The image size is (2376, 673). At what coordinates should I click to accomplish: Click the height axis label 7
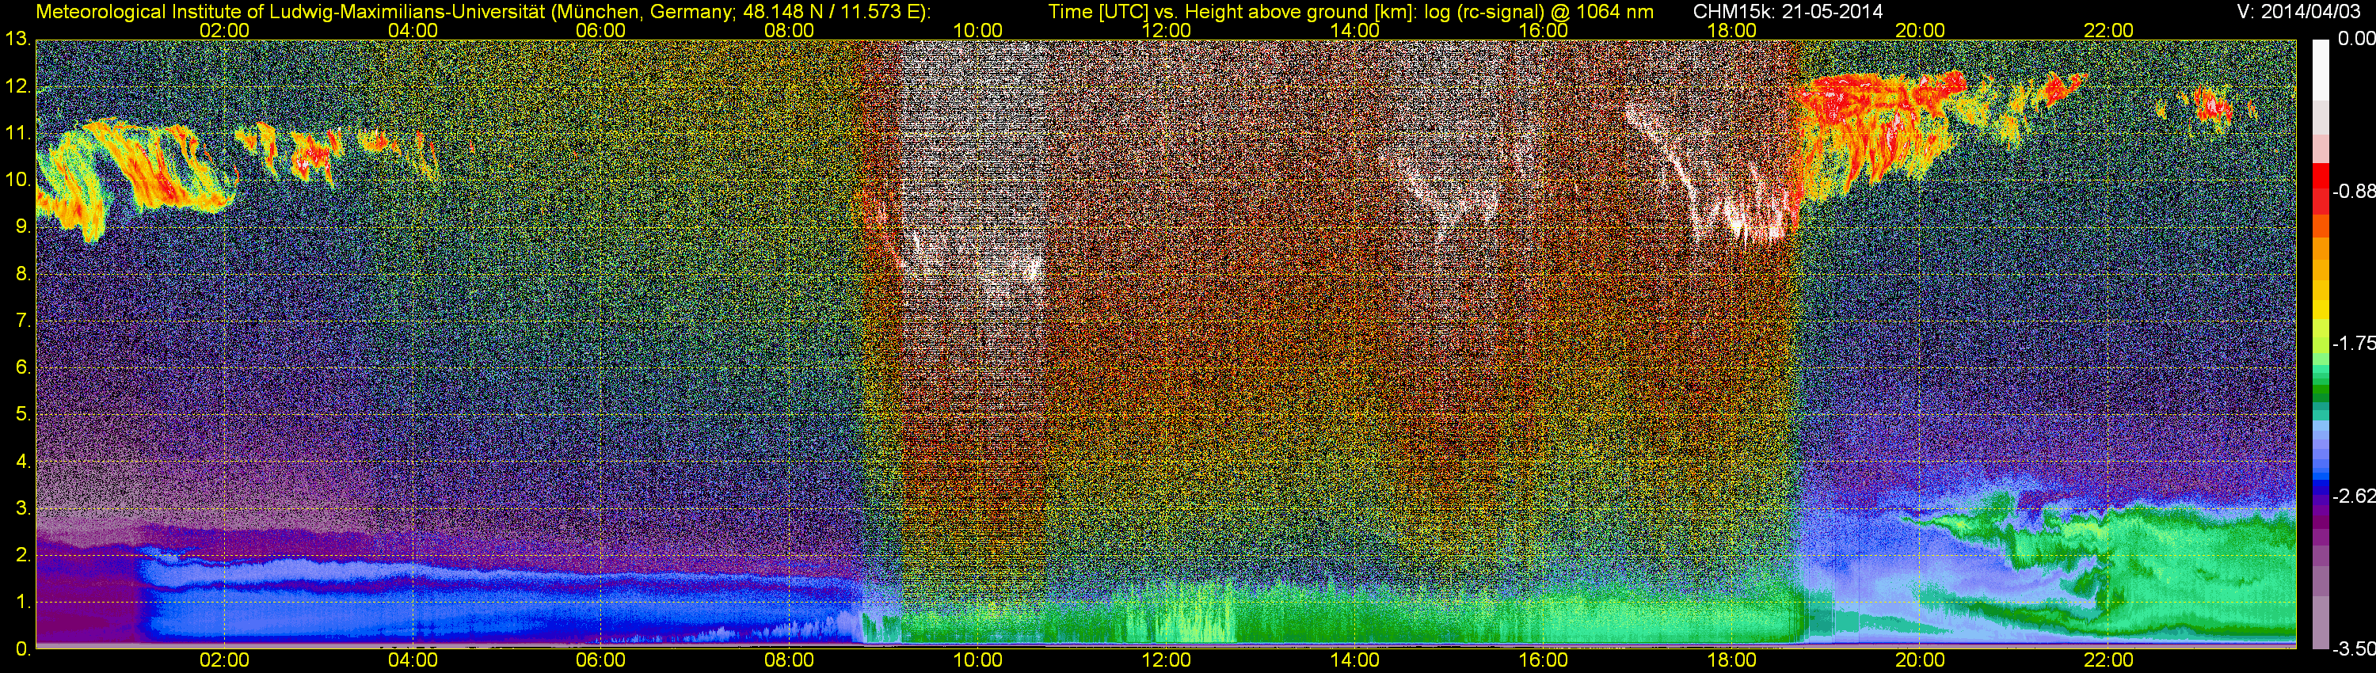[22, 321]
